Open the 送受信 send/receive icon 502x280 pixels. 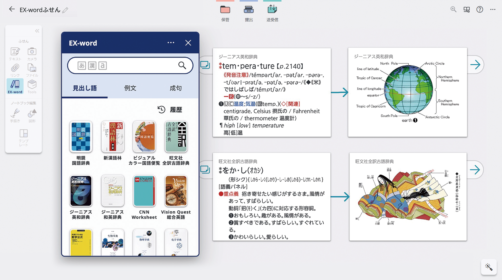[x=272, y=10]
